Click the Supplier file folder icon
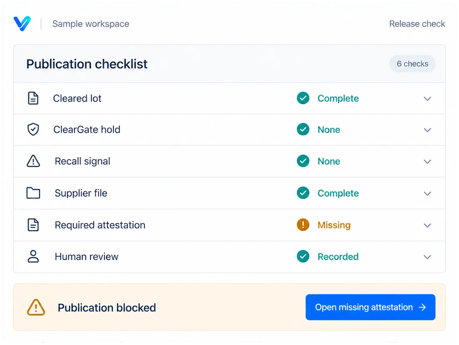Viewport: 459px width, 345px height. (x=33, y=193)
